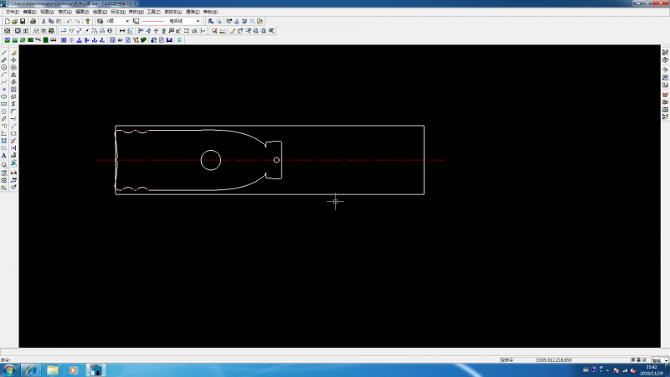670x377 pixels.
Task: Click the color selector box beside linetype
Action: pyautogui.click(x=136, y=21)
